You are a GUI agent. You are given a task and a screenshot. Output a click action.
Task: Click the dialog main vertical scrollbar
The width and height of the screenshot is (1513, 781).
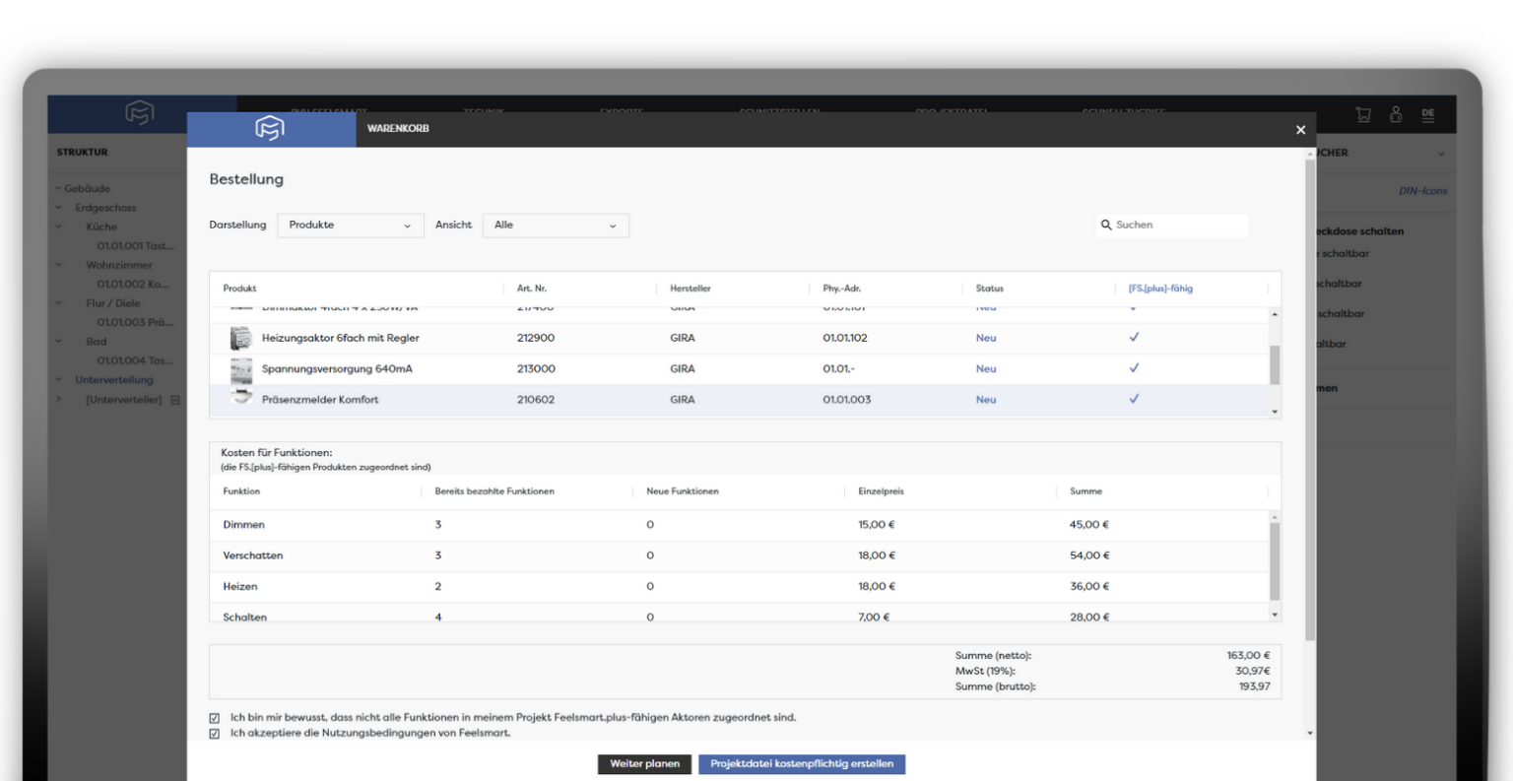pyautogui.click(x=1310, y=399)
